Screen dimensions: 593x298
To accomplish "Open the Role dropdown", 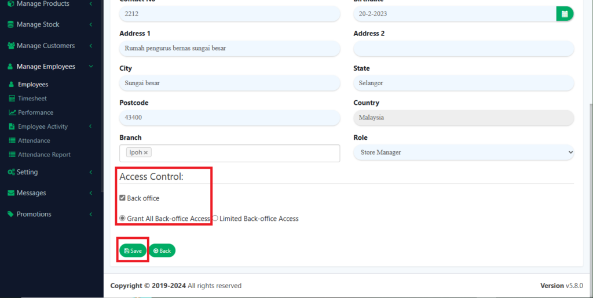I will coord(463,152).
